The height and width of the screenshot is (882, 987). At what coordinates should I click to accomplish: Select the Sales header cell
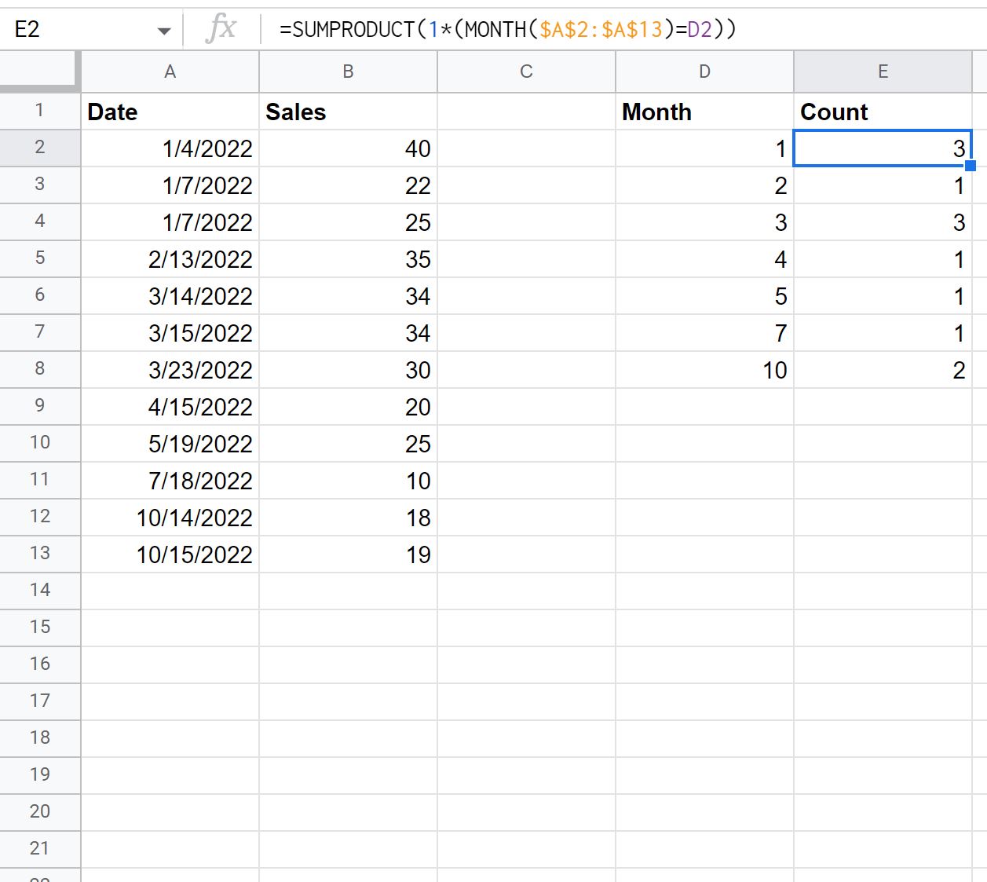point(348,112)
